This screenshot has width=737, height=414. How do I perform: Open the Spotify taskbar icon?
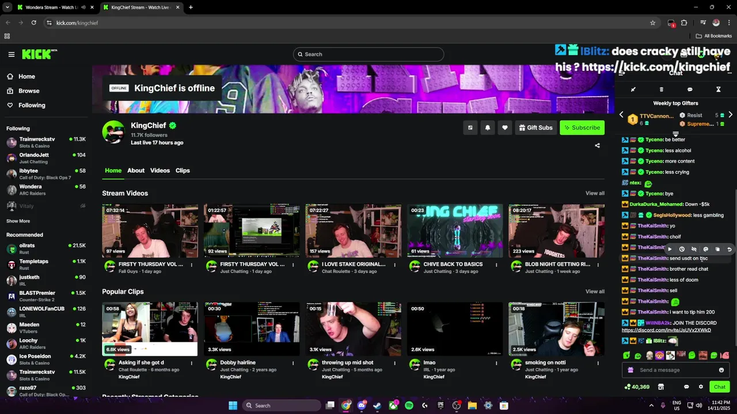pyautogui.click(x=409, y=405)
